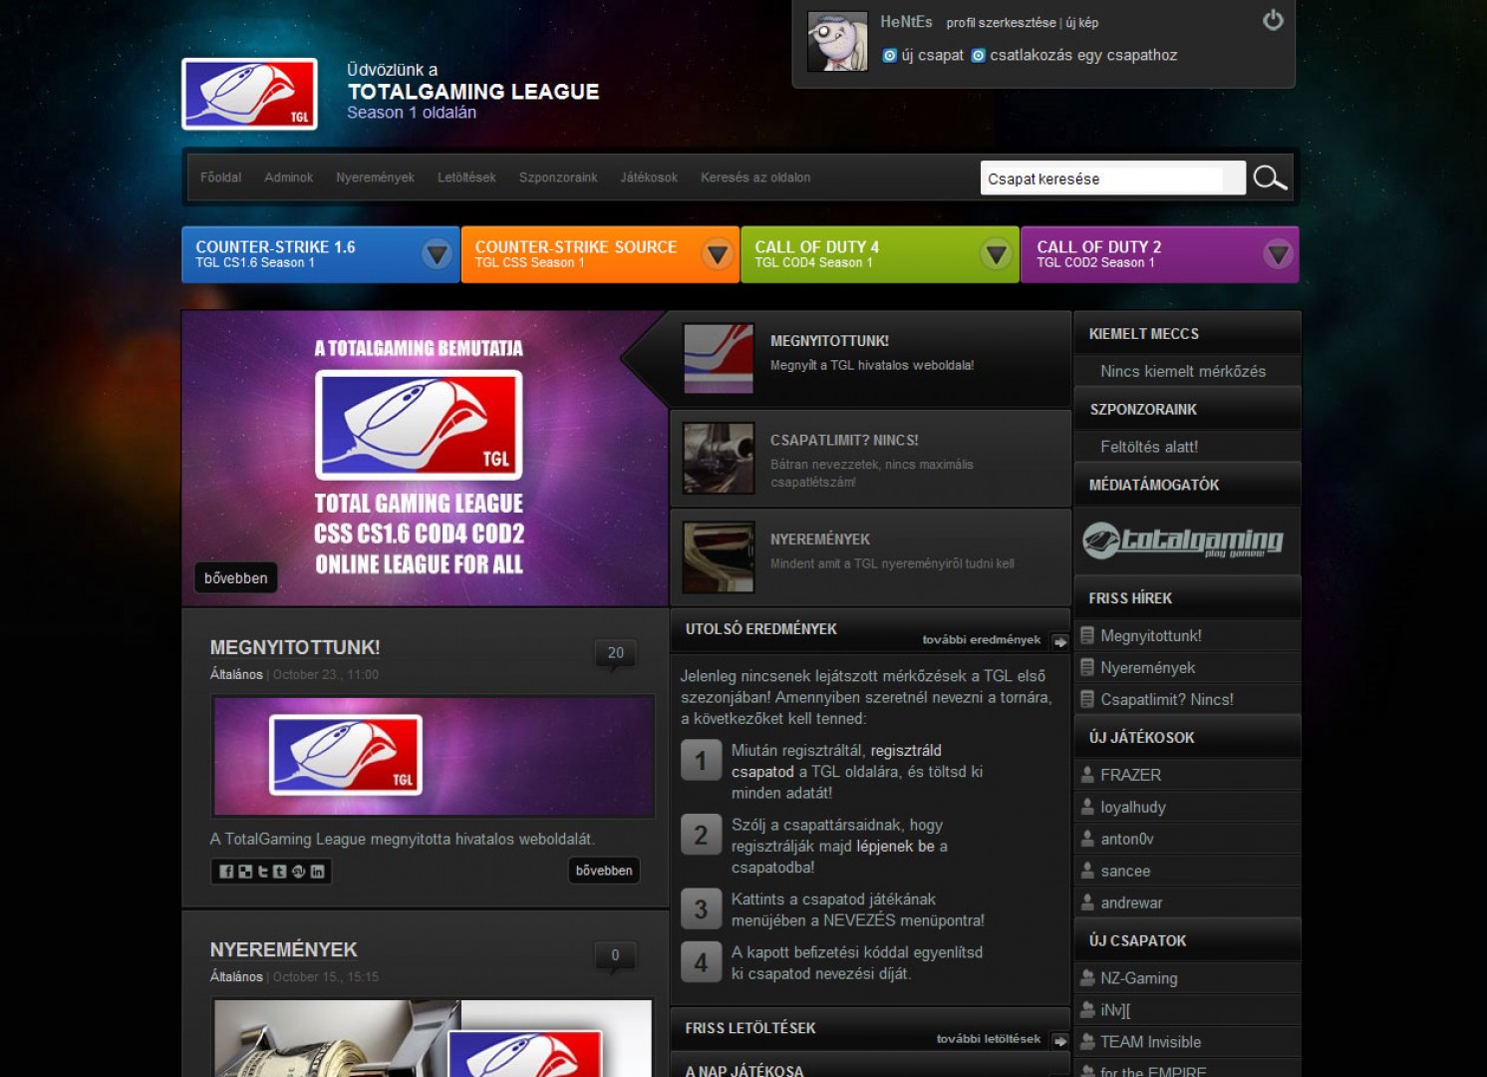The image size is (1487, 1077).
Task: Click Általános category under Megnyitottunk! post
Action: [x=236, y=675]
